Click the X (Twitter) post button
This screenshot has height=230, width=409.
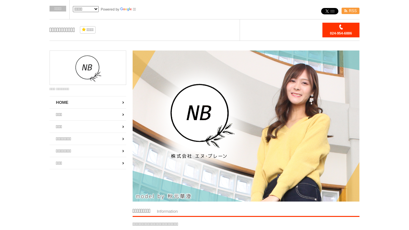click(329, 11)
